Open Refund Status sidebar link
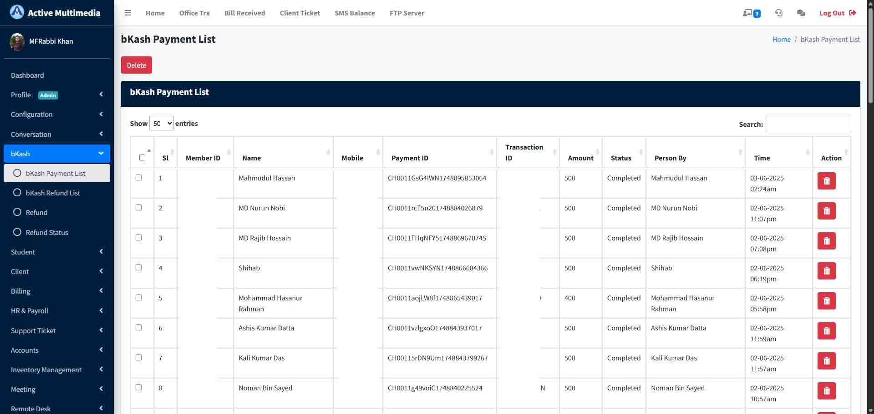This screenshot has height=414, width=874. pos(57,233)
